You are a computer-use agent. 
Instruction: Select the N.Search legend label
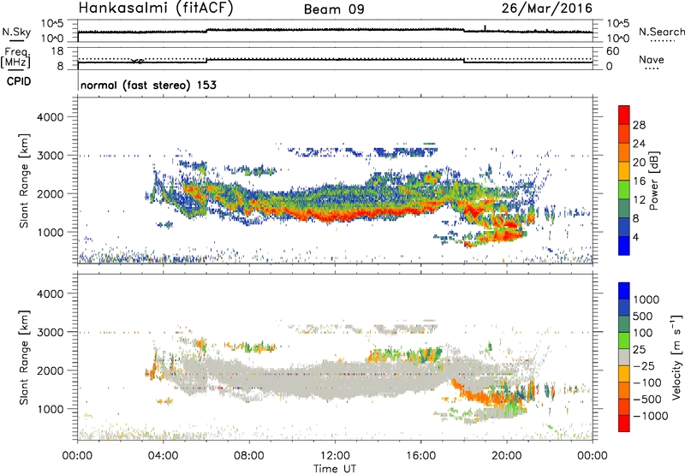coord(661,32)
